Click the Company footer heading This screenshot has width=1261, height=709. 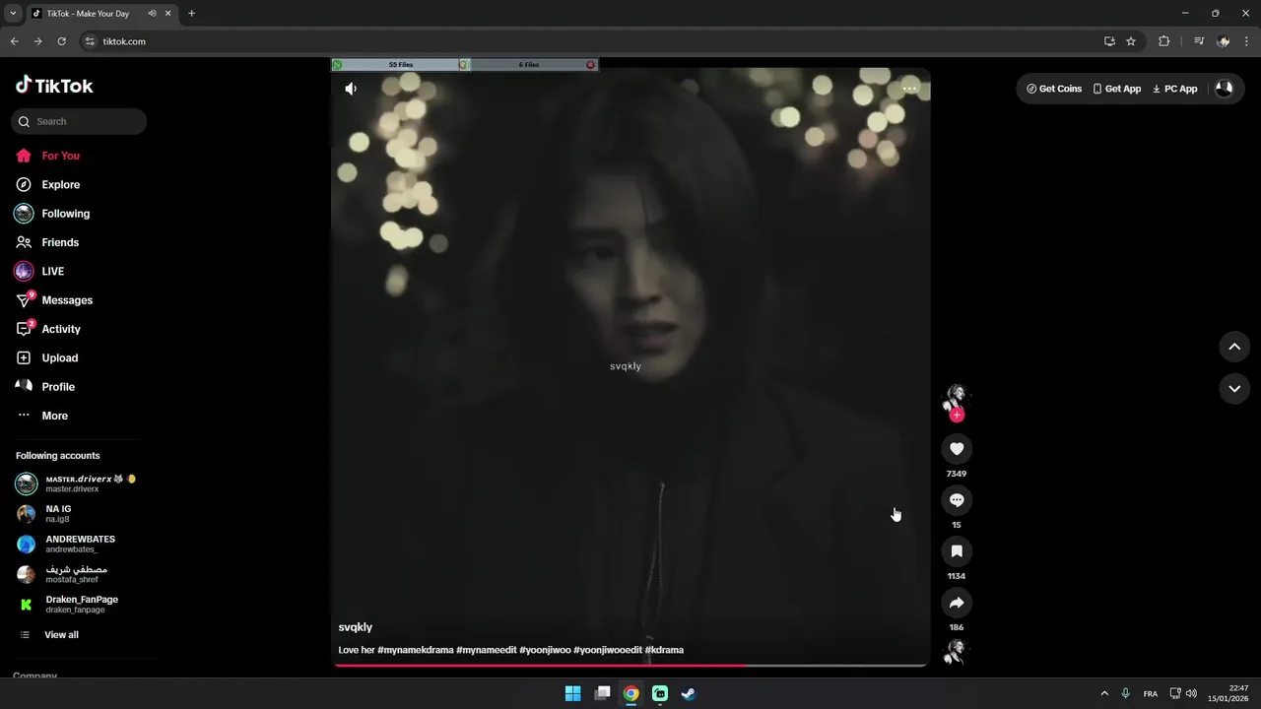point(34,676)
